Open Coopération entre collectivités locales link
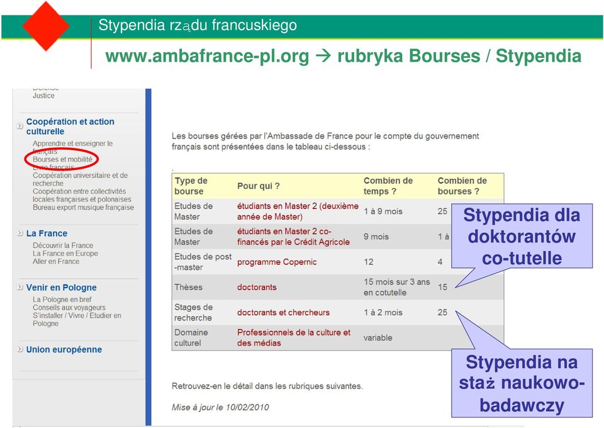The image size is (604, 428). pyautogui.click(x=82, y=195)
